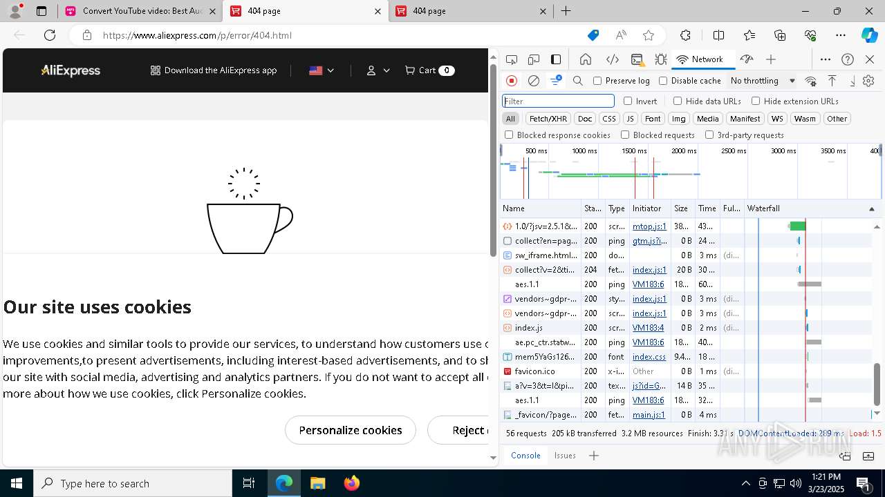Check Hide extension URLs
The height and width of the screenshot is (497, 885).
coord(756,101)
